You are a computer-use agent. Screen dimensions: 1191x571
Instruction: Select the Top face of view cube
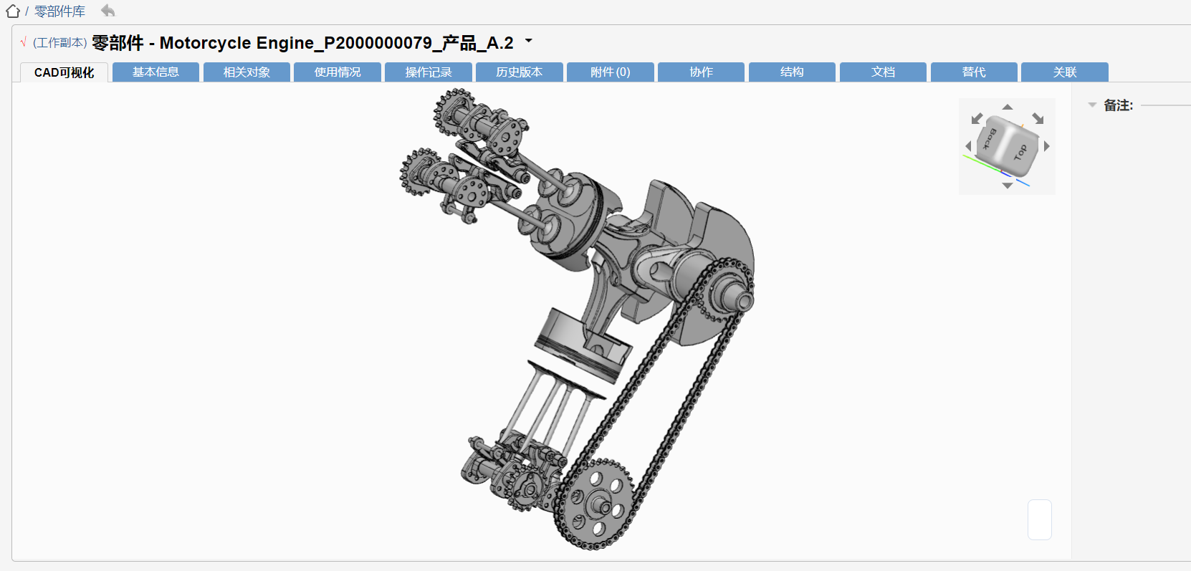1021,153
